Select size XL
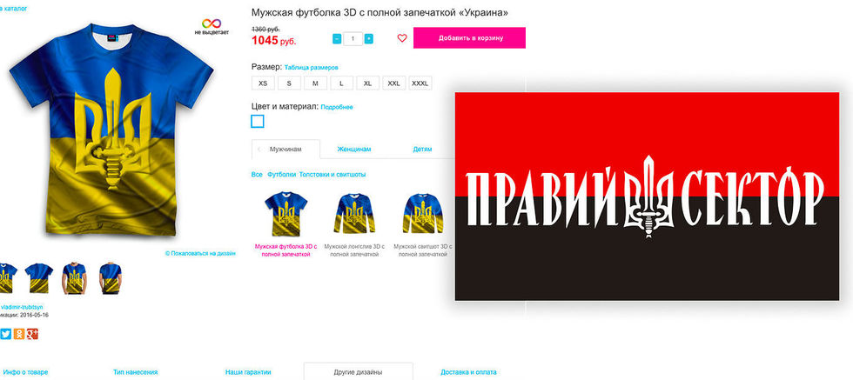 coord(367,83)
